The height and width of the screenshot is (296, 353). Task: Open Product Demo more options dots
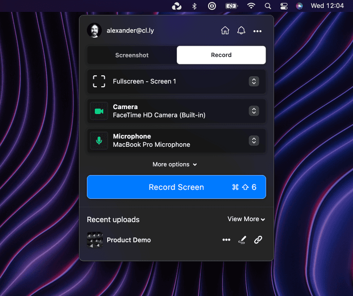pos(226,240)
